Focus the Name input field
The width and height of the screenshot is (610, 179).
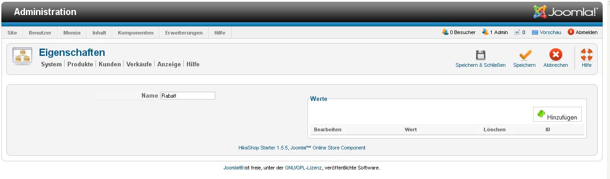[x=187, y=96]
